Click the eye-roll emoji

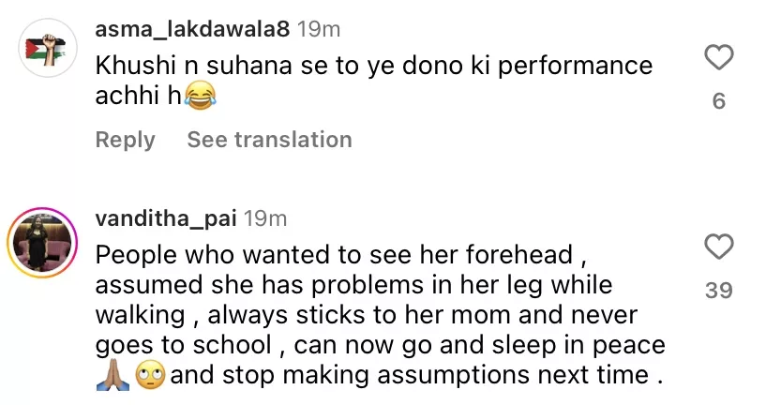pyautogui.click(x=150, y=376)
